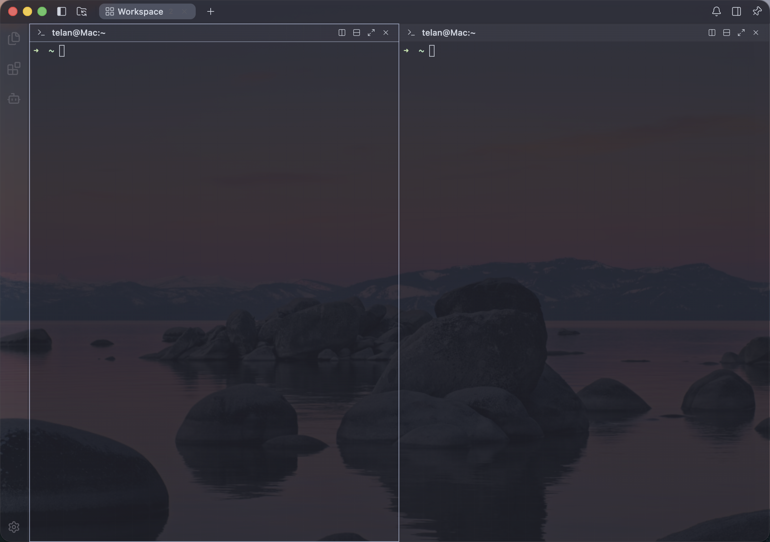
Task: Click the left pane title telan@Mac:~
Action: click(79, 33)
